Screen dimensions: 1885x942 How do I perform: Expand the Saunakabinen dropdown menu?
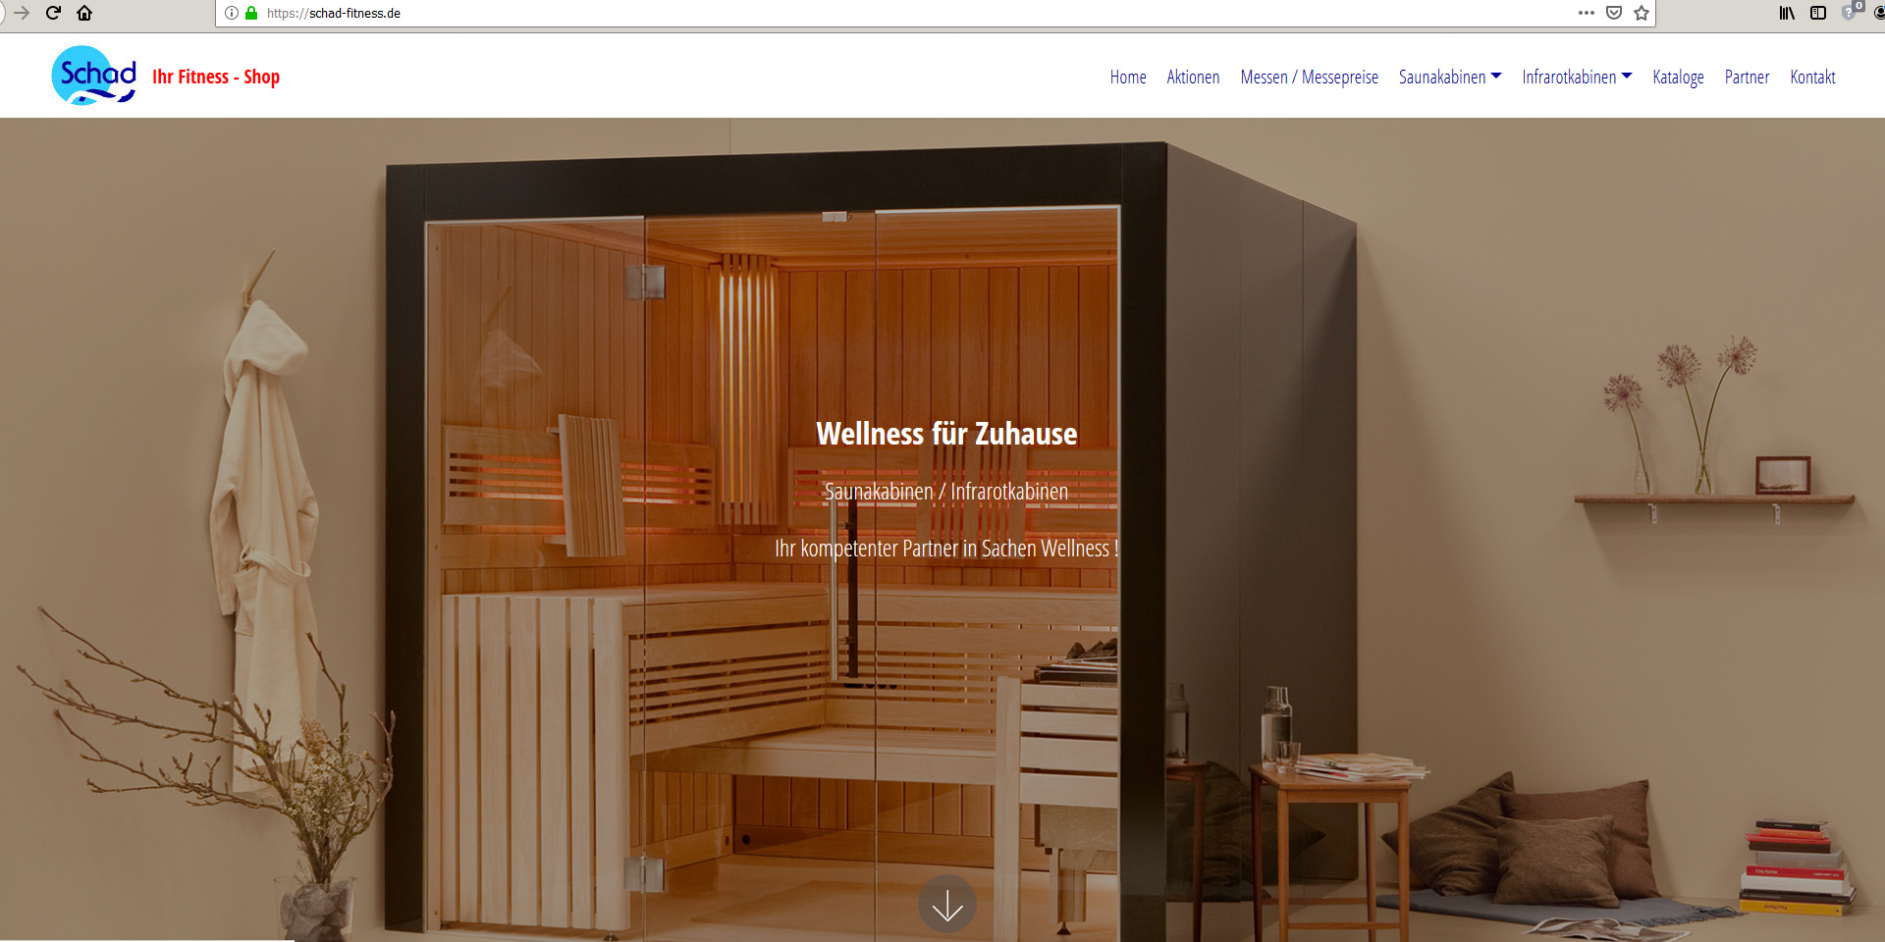[1449, 77]
